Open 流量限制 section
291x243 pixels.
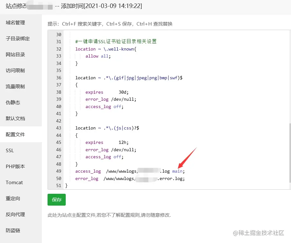click(x=15, y=87)
